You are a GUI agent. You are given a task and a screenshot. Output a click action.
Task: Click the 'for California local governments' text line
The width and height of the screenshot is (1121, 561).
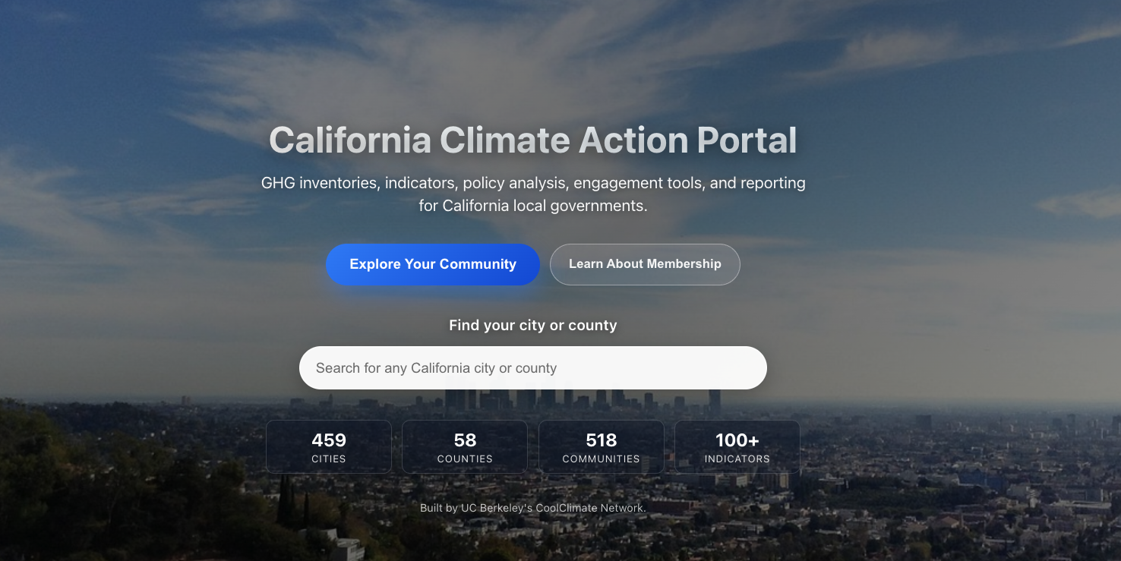point(533,206)
